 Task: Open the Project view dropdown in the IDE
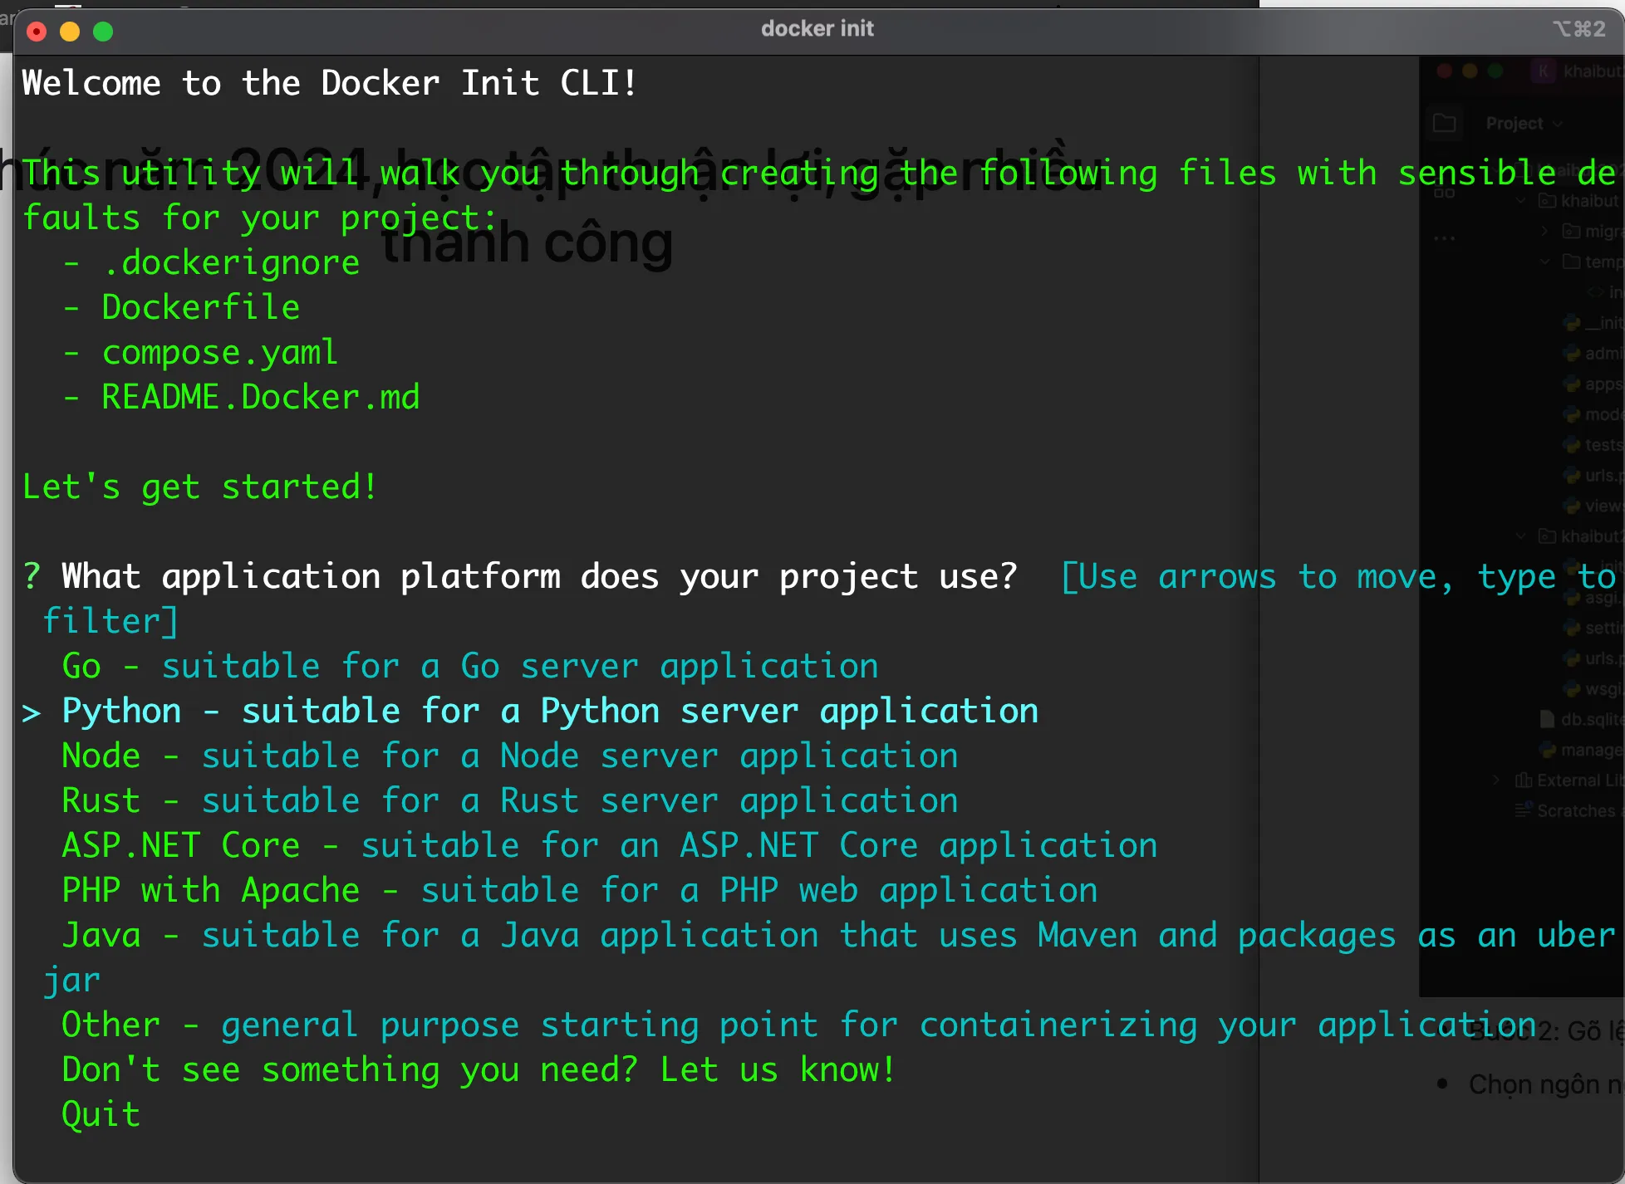tap(1524, 124)
